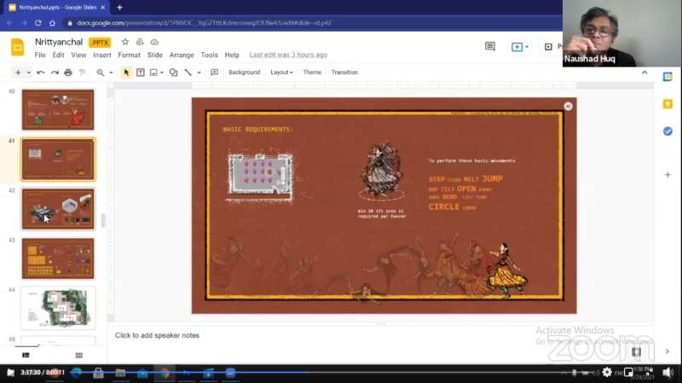Click the Undo arrow in toolbar
Image resolution: width=682 pixels, height=383 pixels.
point(40,73)
